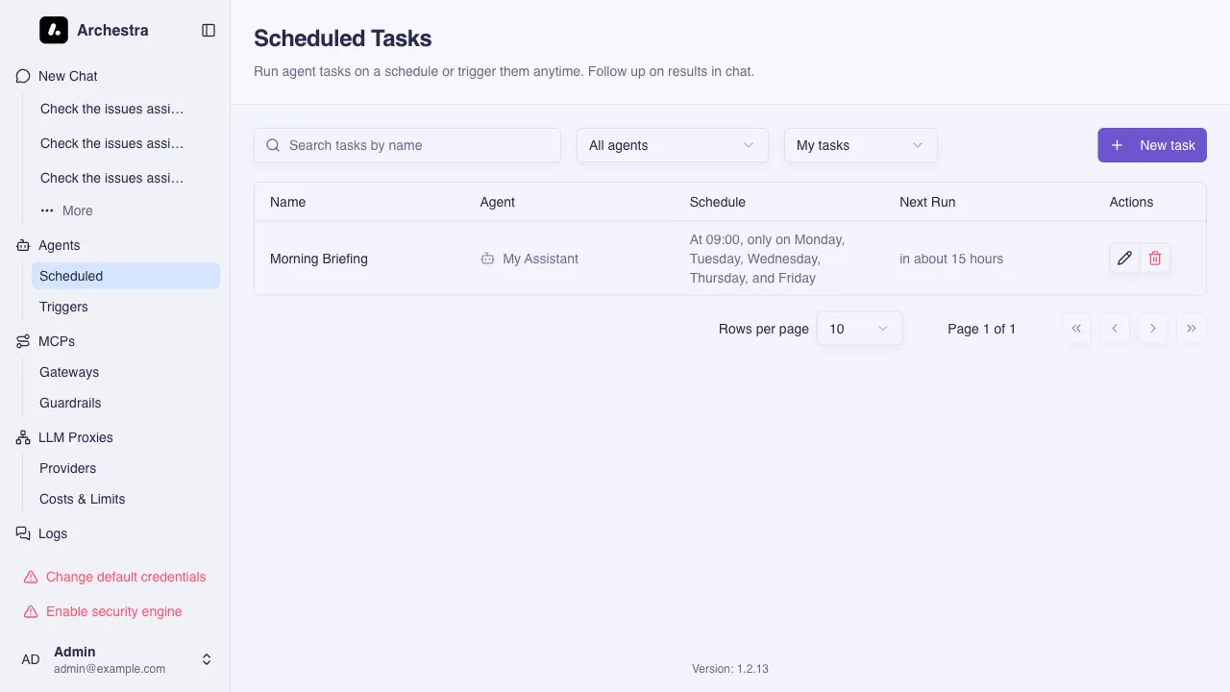This screenshot has height=692, width=1230.
Task: Collapse the sidebar with the panel icon
Action: (x=209, y=31)
